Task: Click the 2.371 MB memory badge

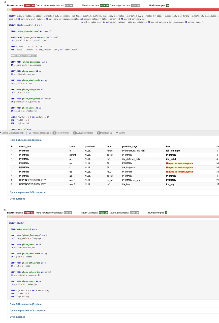Action: (x=136, y=5)
